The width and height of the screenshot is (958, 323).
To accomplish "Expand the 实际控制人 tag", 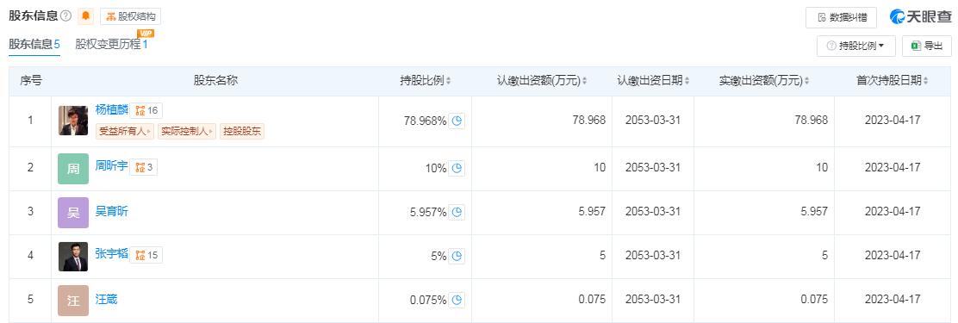I will click(x=187, y=131).
